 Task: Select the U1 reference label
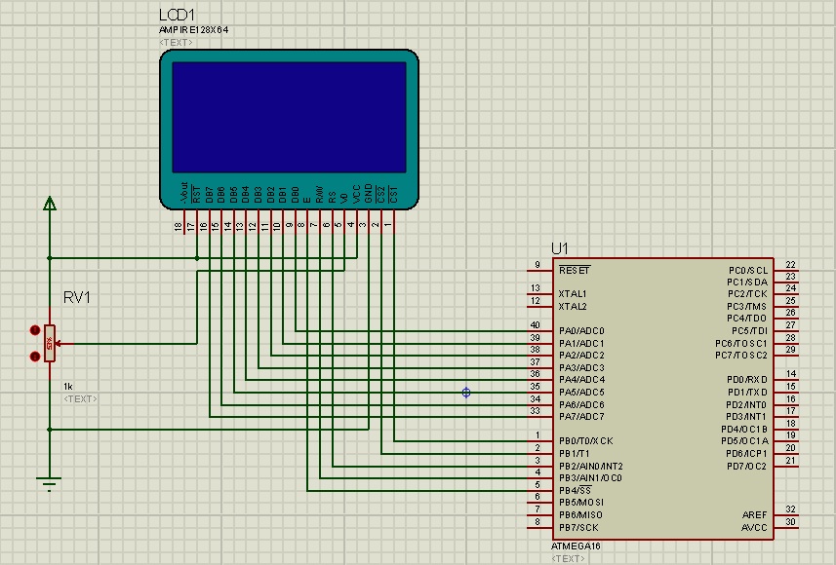[x=560, y=248]
